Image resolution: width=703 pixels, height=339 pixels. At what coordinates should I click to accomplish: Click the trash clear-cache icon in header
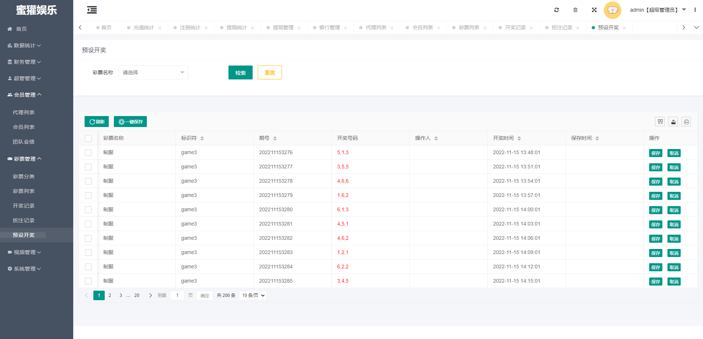tap(575, 10)
